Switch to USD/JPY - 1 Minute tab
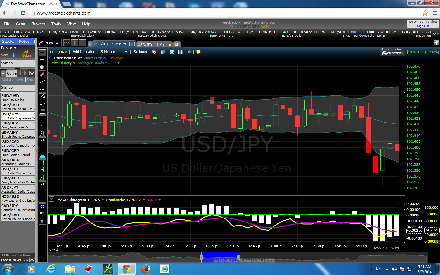The height and width of the screenshot is (275, 440). [x=154, y=45]
